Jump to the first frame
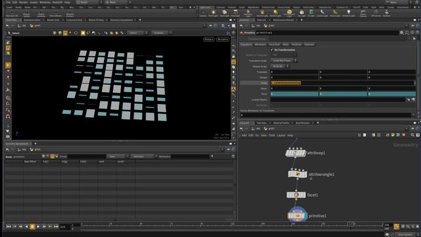The width and height of the screenshot is (421, 237). [x=9, y=226]
